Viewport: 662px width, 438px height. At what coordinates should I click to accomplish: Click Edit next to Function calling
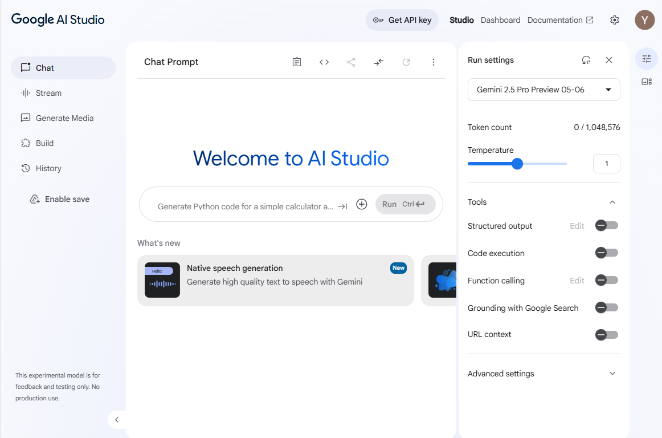pyautogui.click(x=577, y=280)
